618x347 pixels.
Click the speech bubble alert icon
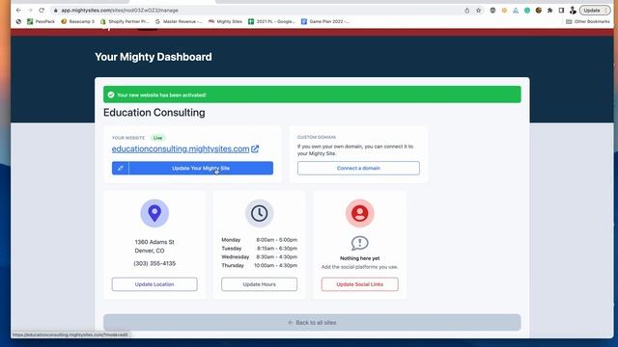(x=359, y=244)
